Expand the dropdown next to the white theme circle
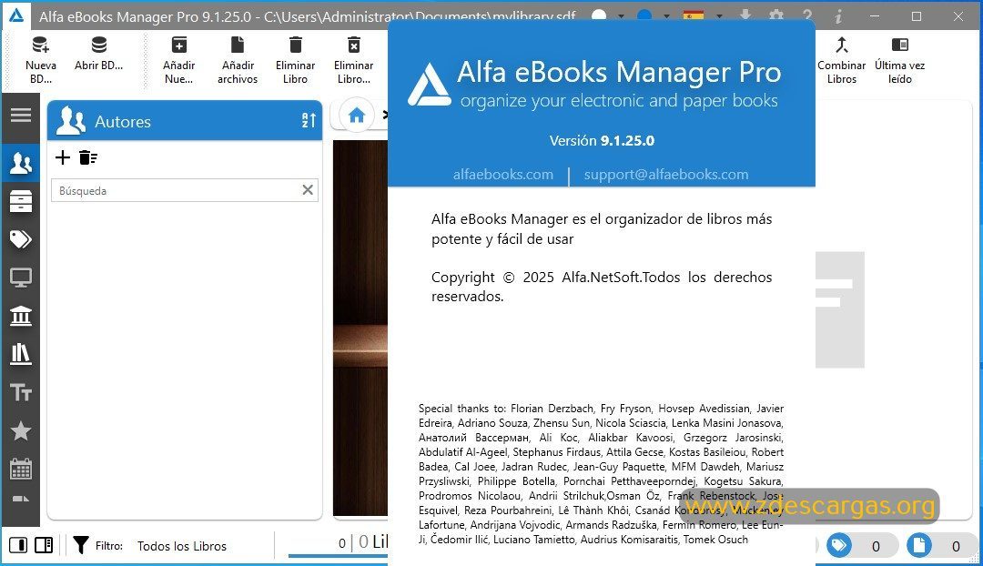 point(621,16)
